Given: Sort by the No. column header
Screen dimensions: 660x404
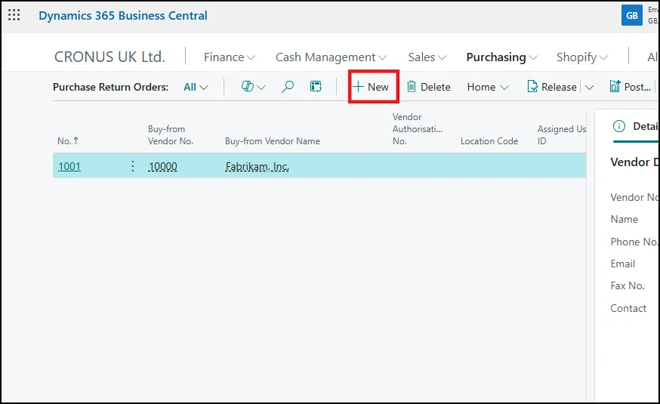Looking at the screenshot, I should [68, 141].
